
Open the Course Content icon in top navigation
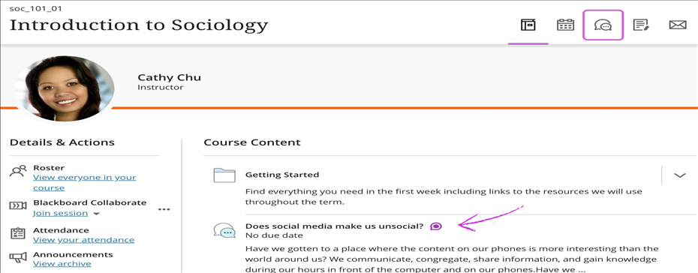[528, 25]
